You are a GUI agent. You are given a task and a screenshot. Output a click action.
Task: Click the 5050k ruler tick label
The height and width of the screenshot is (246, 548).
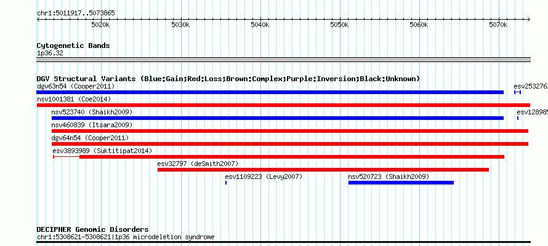point(339,25)
